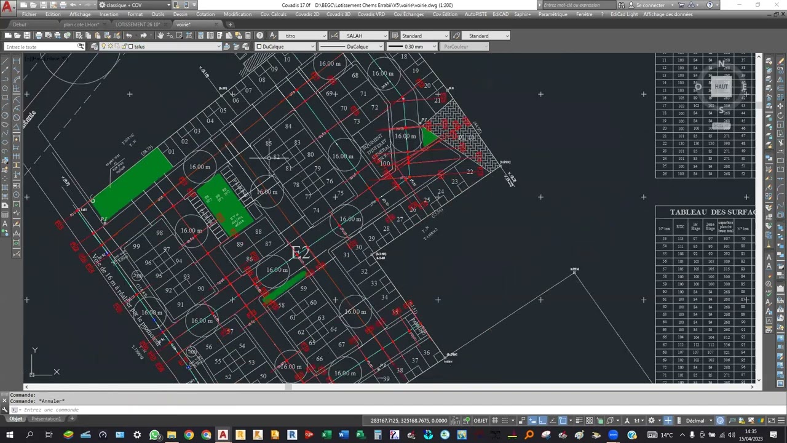
Task: Toggle ortho mode in the status bar
Action: [x=543, y=421]
